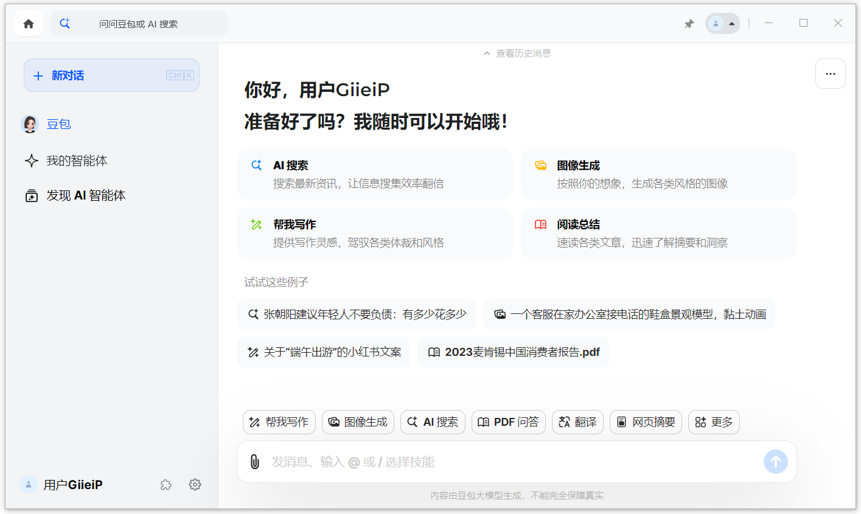Choose the 图像生成 skill chip above input

(358, 422)
